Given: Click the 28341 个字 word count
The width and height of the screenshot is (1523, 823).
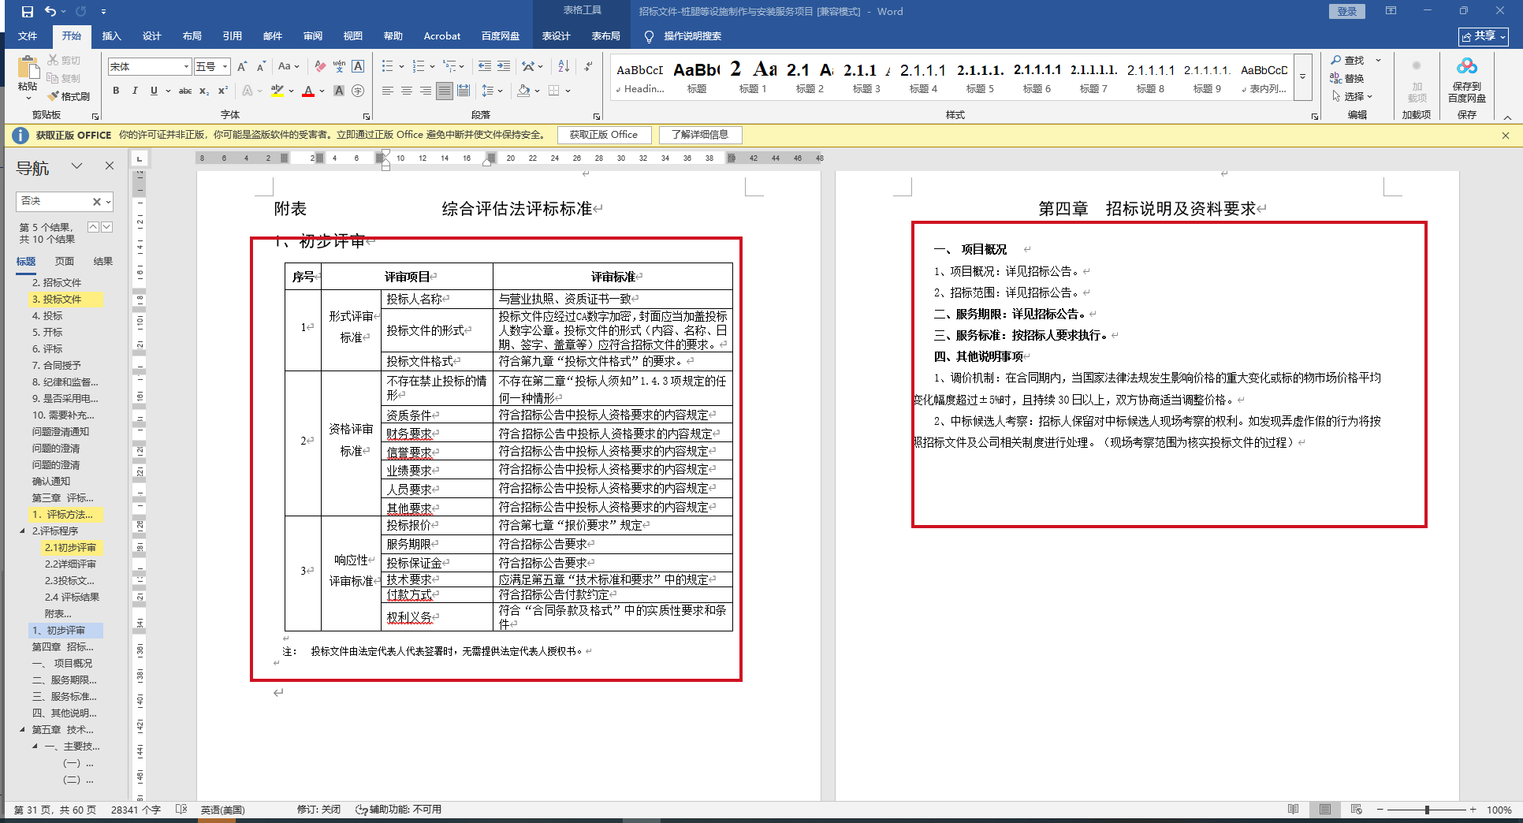Looking at the screenshot, I should pos(136,810).
